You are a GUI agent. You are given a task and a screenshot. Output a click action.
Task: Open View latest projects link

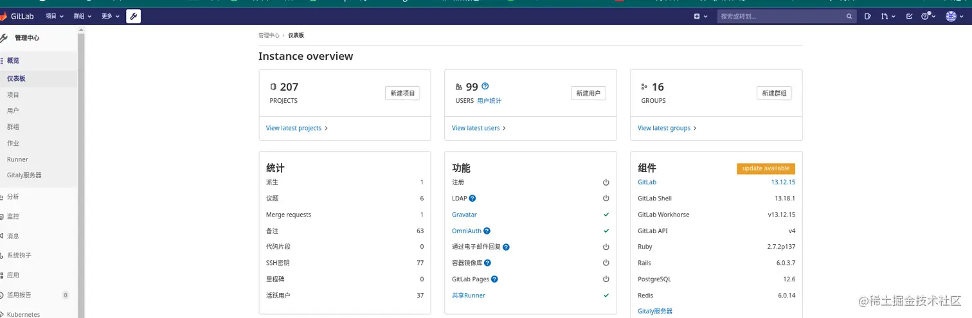coord(297,128)
